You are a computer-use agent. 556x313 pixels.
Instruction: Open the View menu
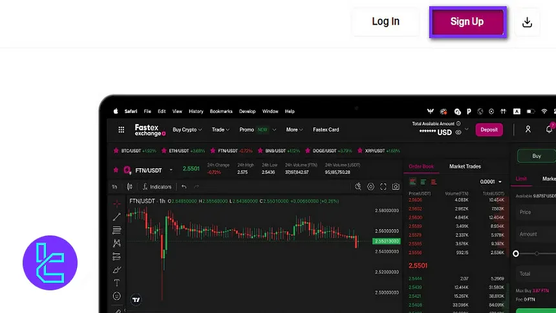pos(177,111)
